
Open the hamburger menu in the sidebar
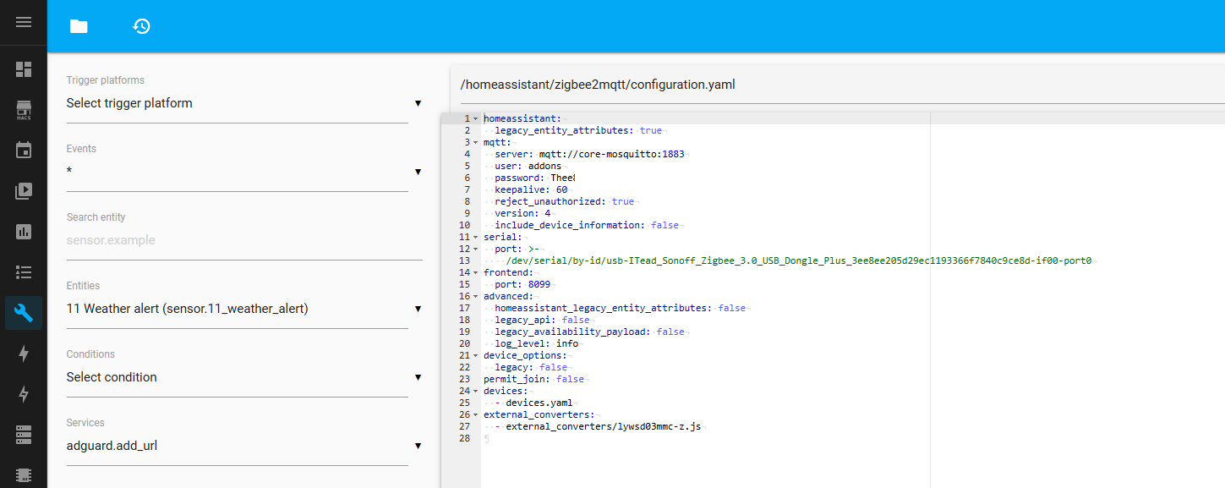pos(24,22)
